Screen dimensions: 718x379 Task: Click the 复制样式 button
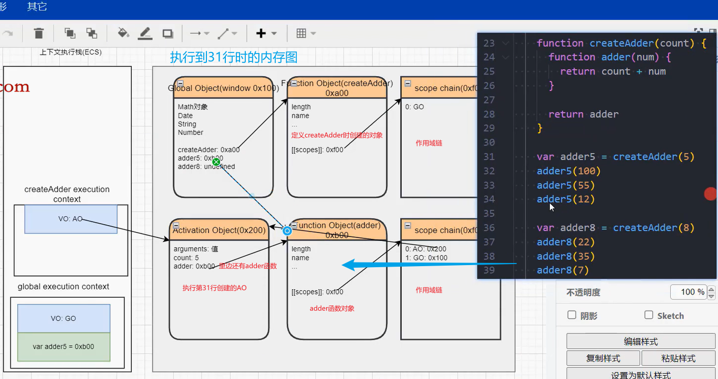(603, 359)
